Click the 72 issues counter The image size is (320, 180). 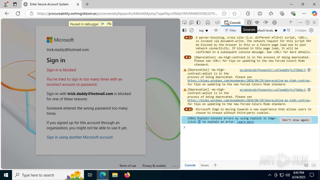click(x=286, y=30)
